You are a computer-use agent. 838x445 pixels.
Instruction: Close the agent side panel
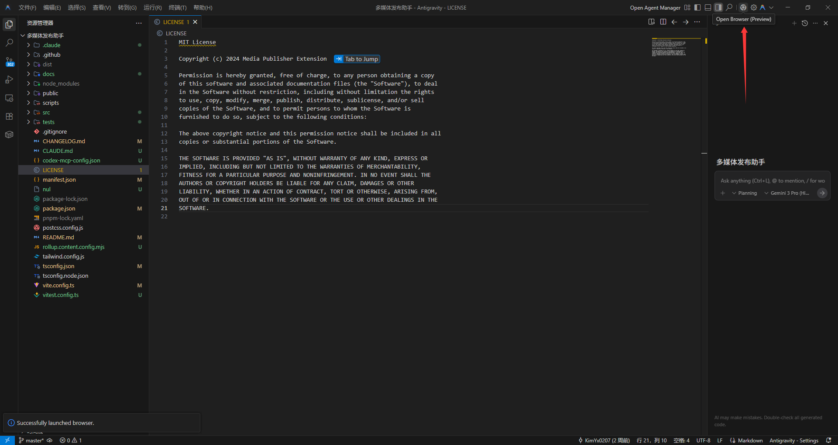point(826,23)
